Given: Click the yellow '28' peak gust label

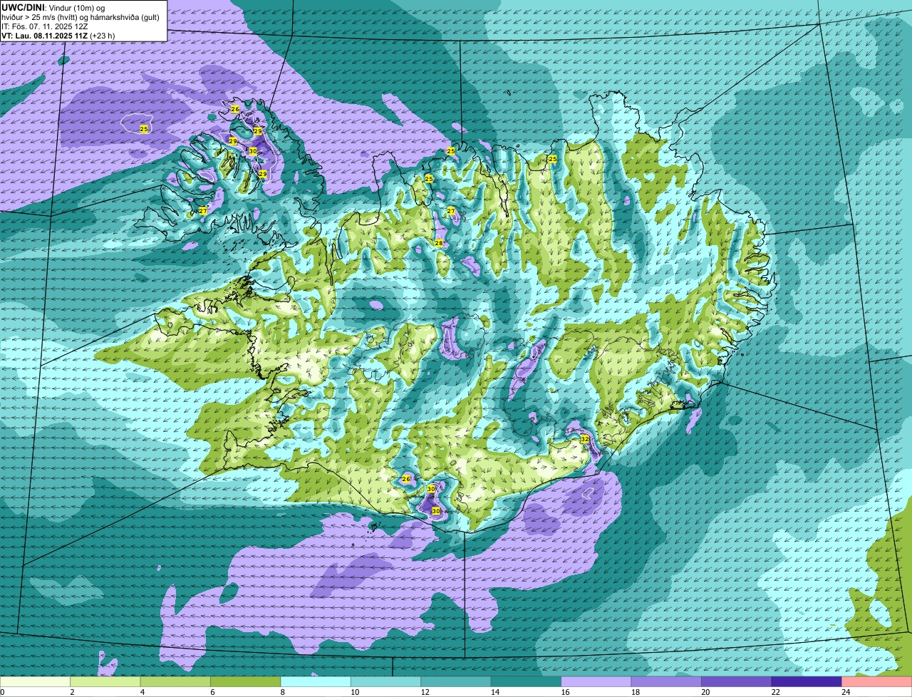Looking at the screenshot, I should [439, 243].
